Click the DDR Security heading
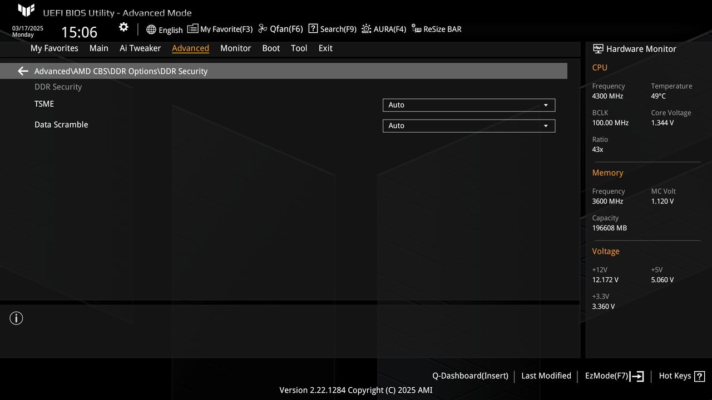Image resolution: width=712 pixels, height=400 pixels. (x=58, y=87)
